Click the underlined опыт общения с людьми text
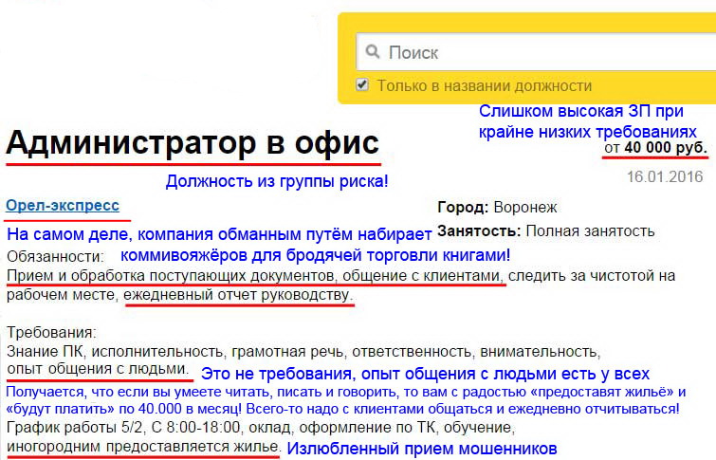Image resolution: width=716 pixels, height=460 pixels. pos(98,369)
